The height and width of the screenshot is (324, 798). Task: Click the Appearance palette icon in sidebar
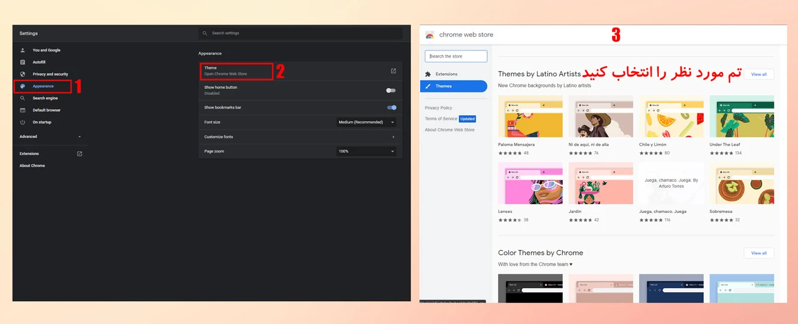[x=23, y=86]
